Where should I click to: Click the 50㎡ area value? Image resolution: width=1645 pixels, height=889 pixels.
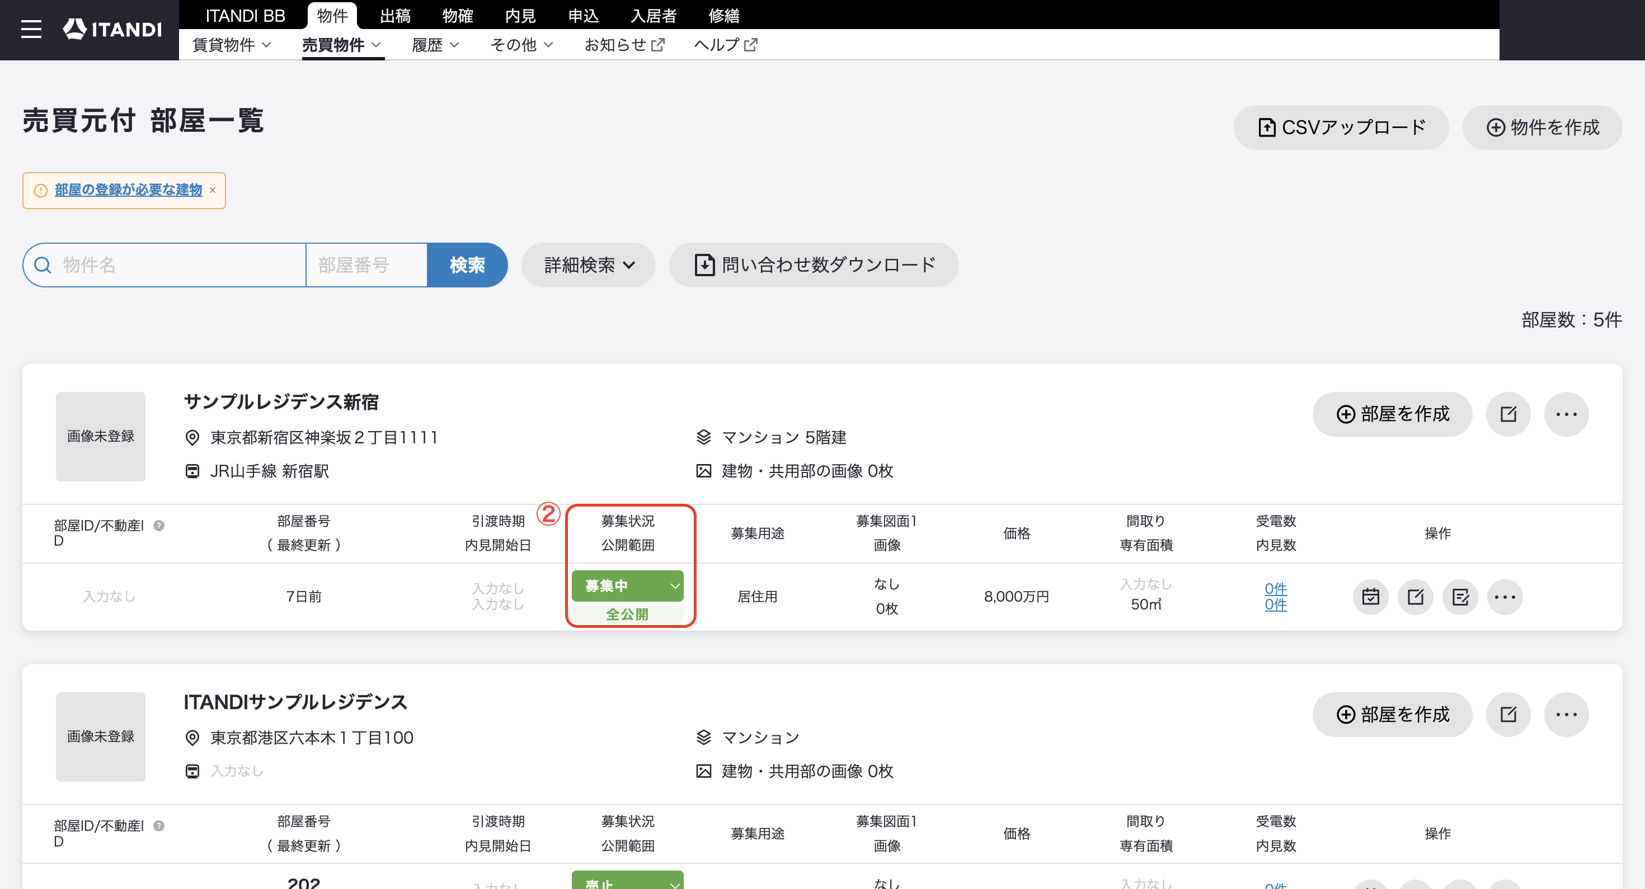point(1146,604)
